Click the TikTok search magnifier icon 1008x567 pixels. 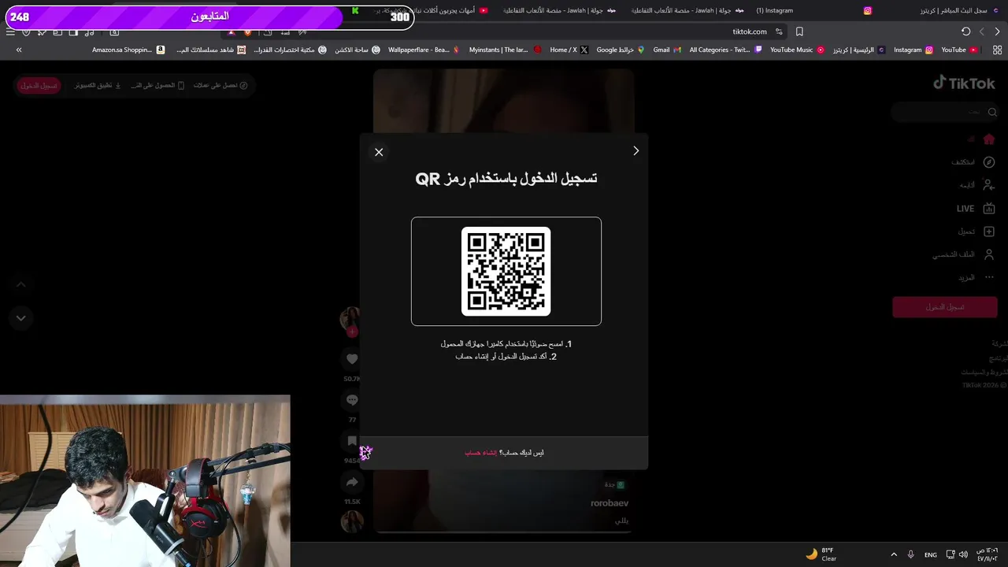point(992,112)
